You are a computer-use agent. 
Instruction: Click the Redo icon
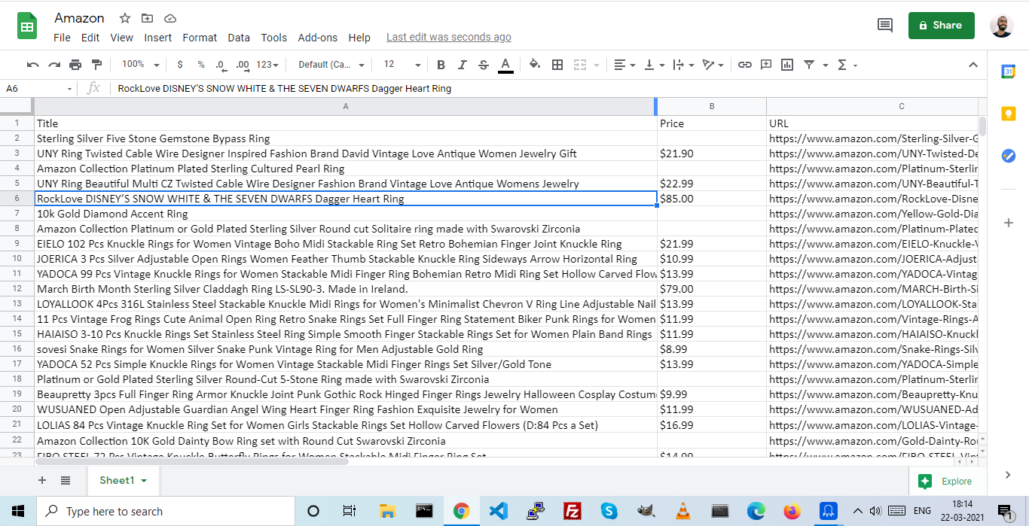tap(54, 65)
